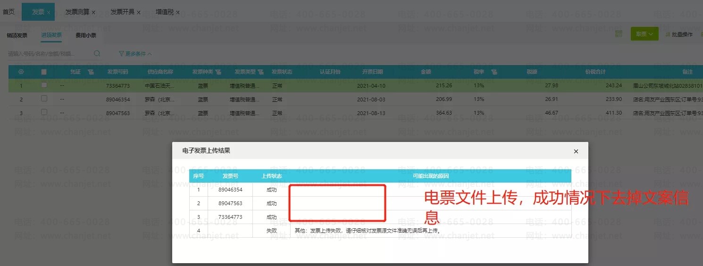Click dialog column header 上传状态
This screenshot has height=266, width=703.
[272, 176]
